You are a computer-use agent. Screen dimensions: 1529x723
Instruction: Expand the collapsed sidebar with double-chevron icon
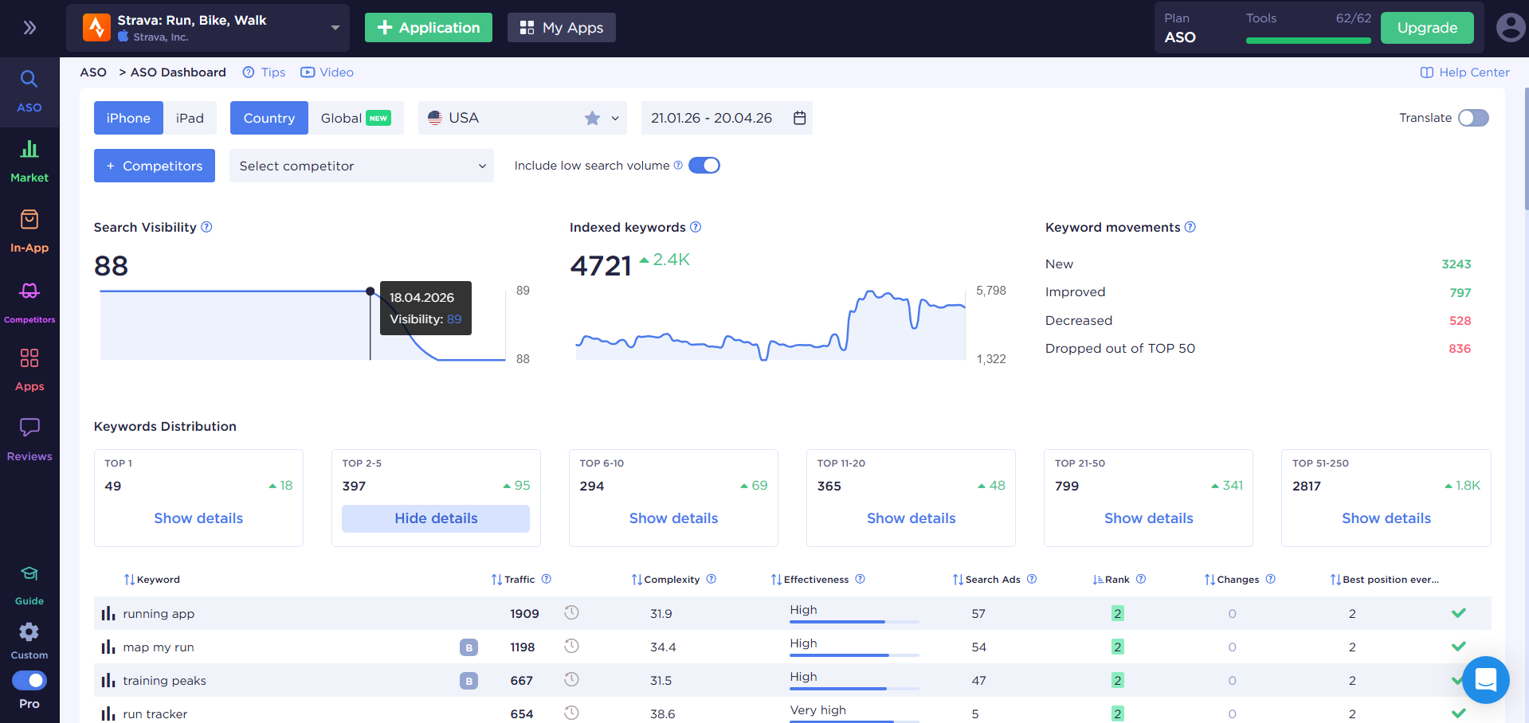29,28
